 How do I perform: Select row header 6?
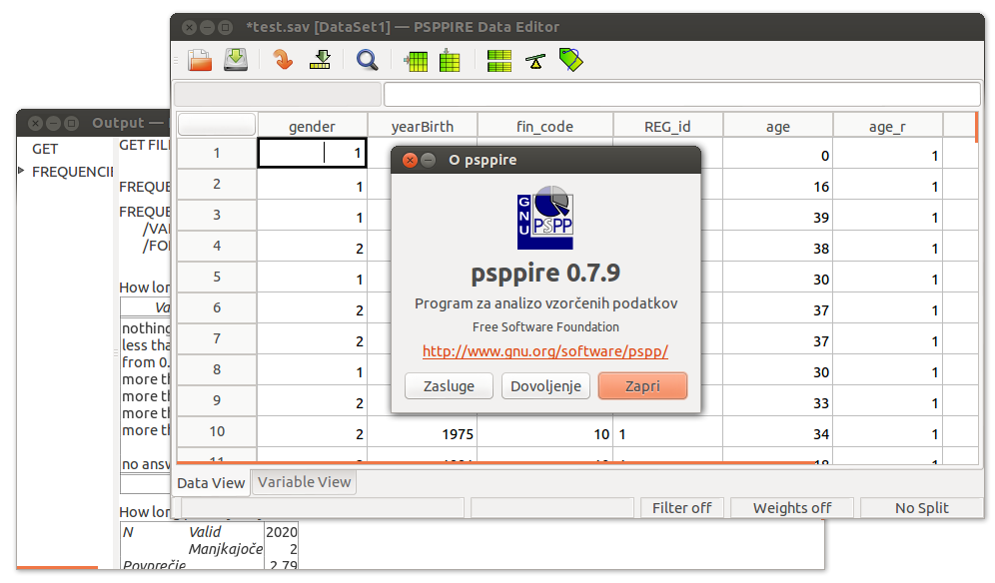point(217,307)
